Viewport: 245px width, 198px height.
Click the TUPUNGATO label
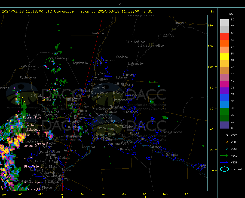[x=49, y=155]
